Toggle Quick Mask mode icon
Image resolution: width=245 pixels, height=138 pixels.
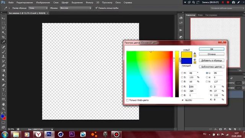3,123
